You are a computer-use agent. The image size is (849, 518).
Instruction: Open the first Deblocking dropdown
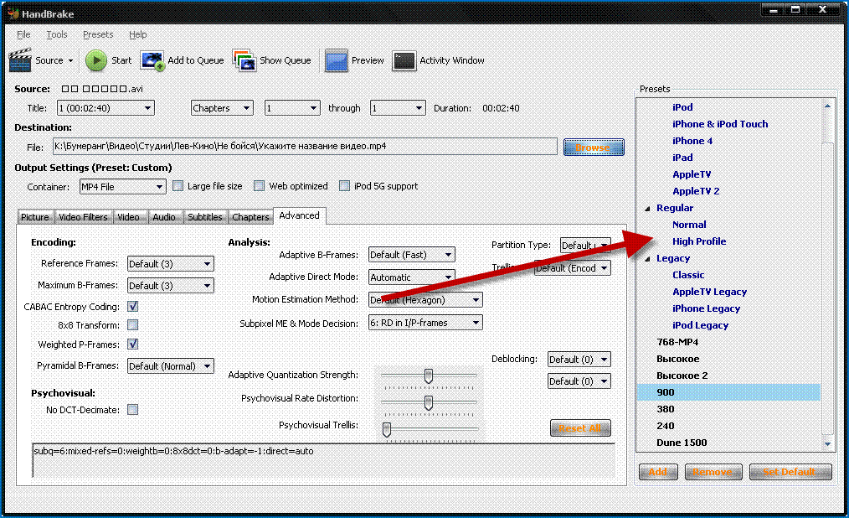579,360
